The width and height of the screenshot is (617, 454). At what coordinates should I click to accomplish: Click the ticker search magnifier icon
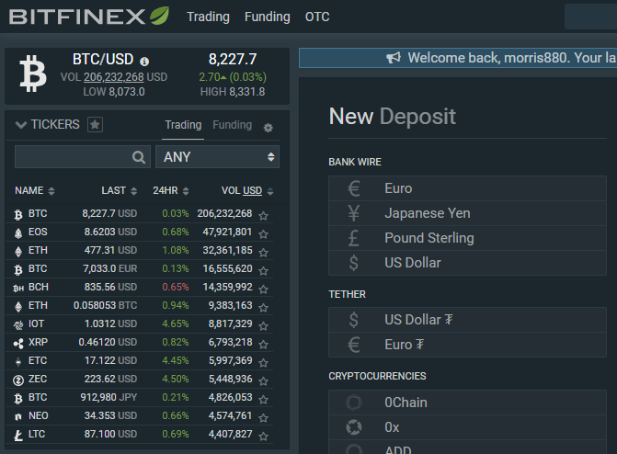coord(139,157)
